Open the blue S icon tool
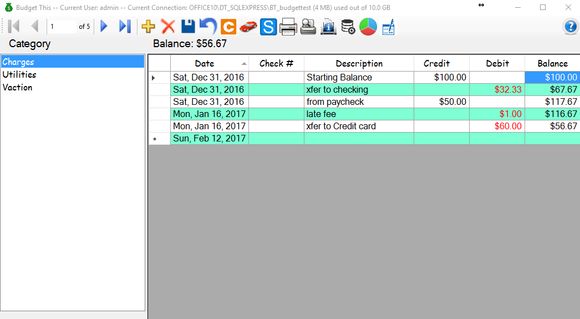Screen dimensions: 580x319 pyautogui.click(x=268, y=27)
